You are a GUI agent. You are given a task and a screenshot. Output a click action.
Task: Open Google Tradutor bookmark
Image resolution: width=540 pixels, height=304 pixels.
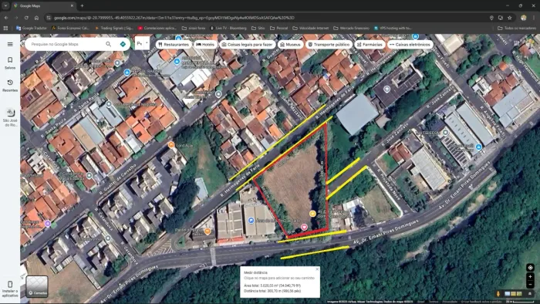(x=32, y=29)
